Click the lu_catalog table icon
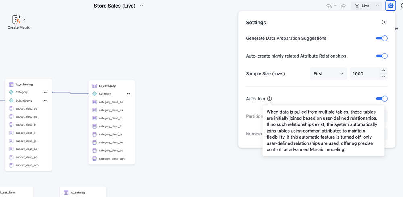The width and height of the screenshot is (403, 197). pyautogui.click(x=66, y=193)
